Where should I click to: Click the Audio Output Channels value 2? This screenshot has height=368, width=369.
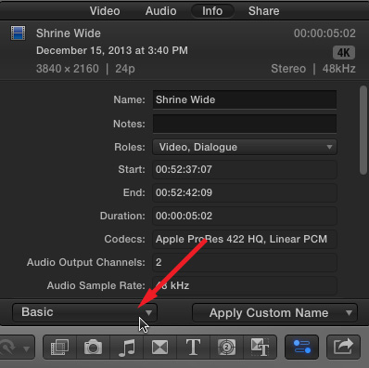click(x=245, y=262)
